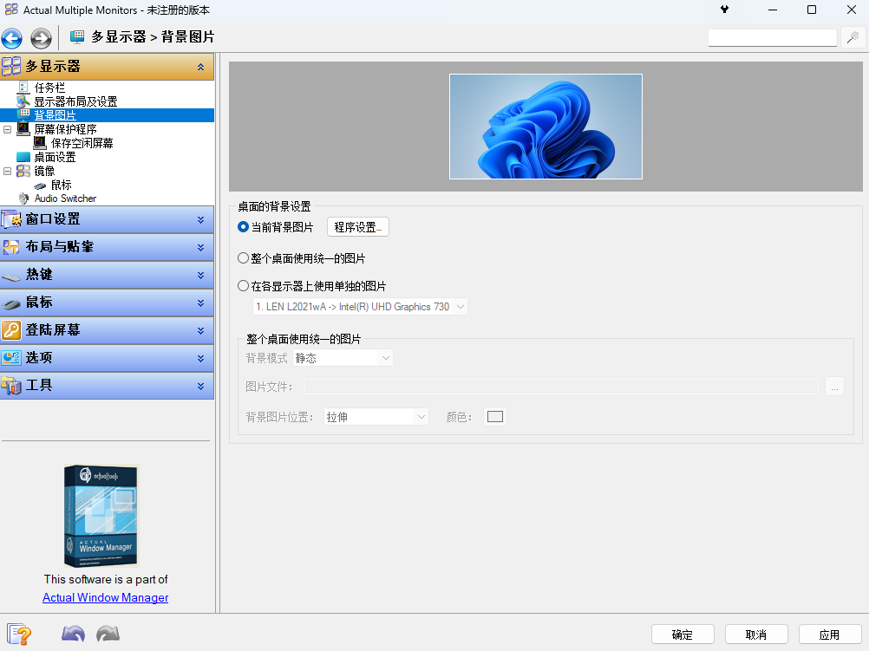Open the Audio Switcher page
Image resolution: width=869 pixels, height=651 pixels.
click(x=65, y=199)
